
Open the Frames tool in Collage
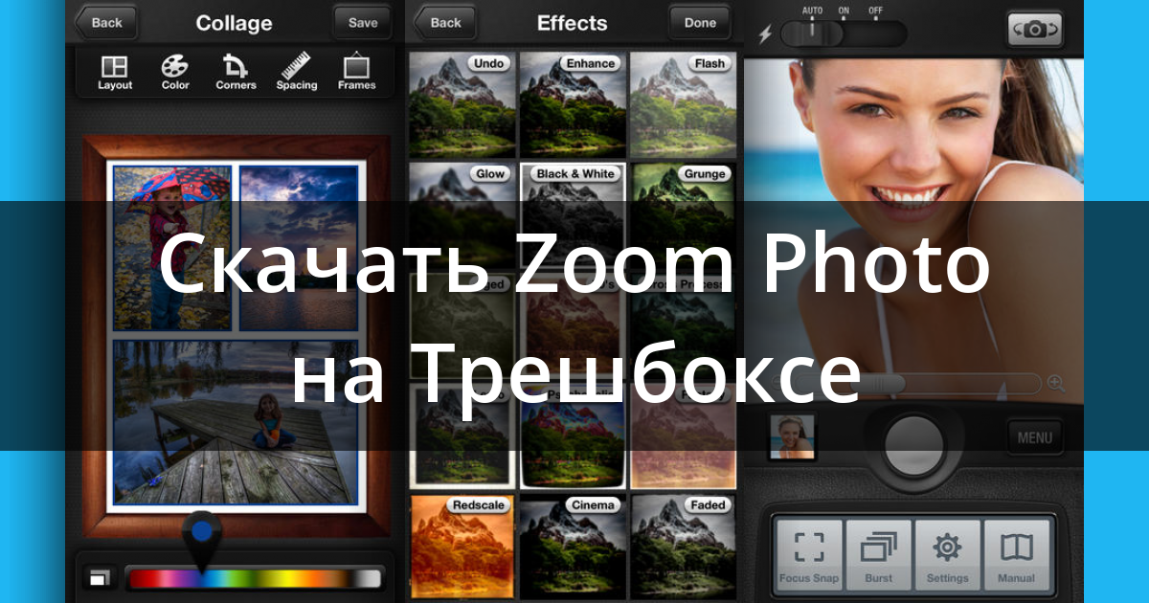(x=356, y=73)
